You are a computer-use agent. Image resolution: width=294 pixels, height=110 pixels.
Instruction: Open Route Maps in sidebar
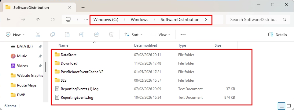27,85
